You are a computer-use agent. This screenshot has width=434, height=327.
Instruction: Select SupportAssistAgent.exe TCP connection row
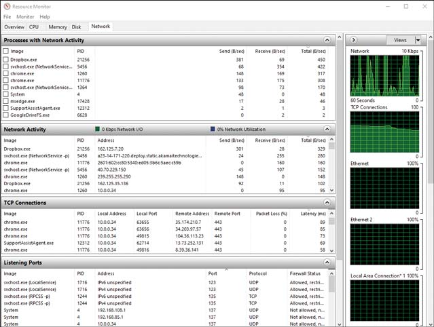coord(164,243)
